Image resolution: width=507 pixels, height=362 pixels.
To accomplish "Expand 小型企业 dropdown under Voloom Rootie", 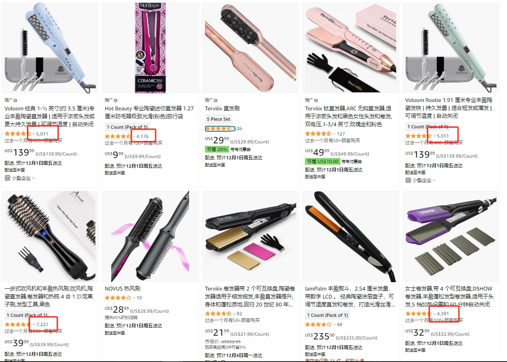I will 434,180.
